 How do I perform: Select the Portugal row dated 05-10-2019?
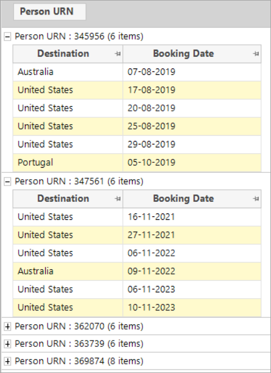(x=137, y=162)
